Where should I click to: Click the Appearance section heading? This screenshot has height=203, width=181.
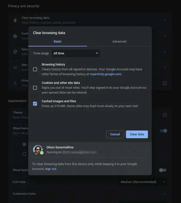click(x=17, y=101)
